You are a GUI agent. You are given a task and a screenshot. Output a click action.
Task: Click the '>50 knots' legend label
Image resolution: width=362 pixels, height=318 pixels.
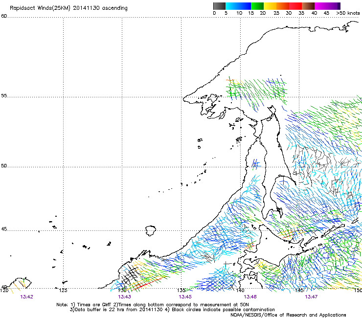pyautogui.click(x=348, y=13)
